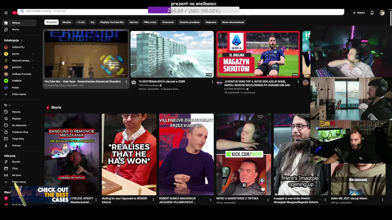Screen dimensions: 392x220
Task: Open National Geographic subscription channel
Action: 21,61
